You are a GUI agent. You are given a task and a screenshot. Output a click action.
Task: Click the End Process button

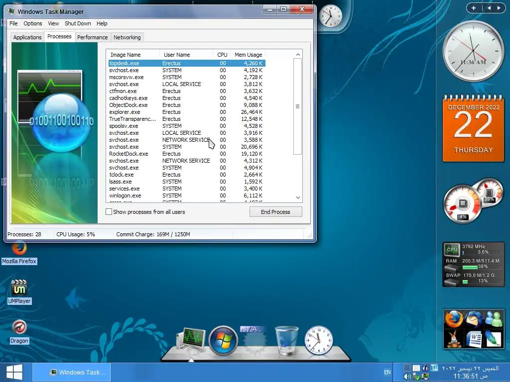[275, 212]
